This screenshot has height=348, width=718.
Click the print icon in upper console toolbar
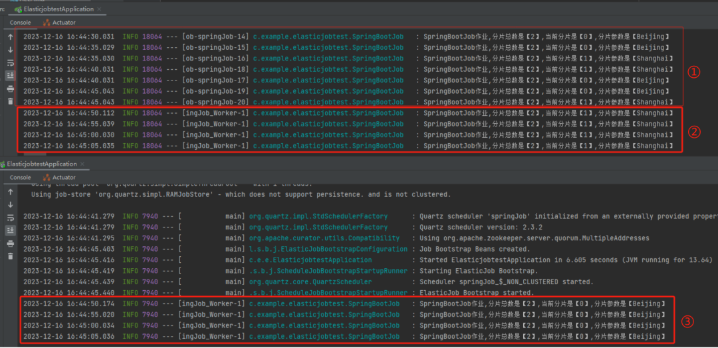(10, 88)
